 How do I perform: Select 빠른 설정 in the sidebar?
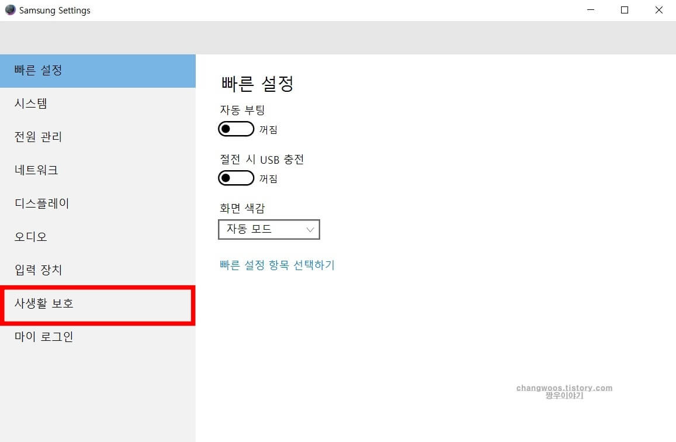[98, 71]
